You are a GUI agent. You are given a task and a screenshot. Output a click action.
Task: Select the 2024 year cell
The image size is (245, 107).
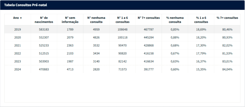pyautogui.click(x=18, y=69)
